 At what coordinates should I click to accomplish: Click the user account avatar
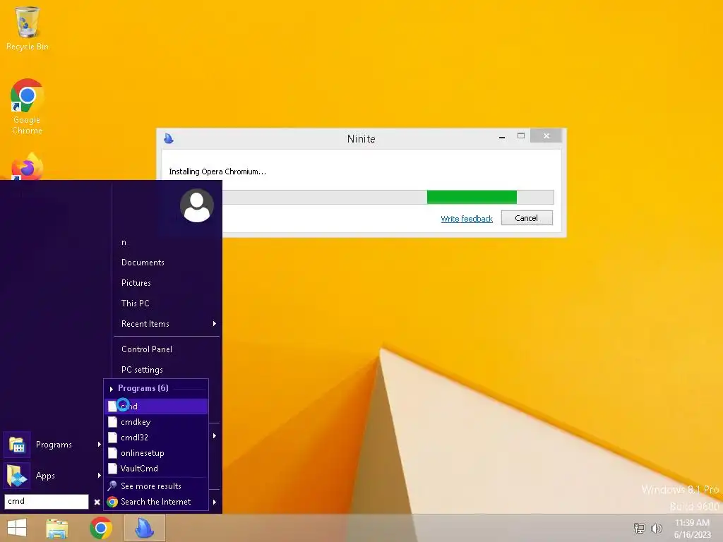tap(197, 205)
